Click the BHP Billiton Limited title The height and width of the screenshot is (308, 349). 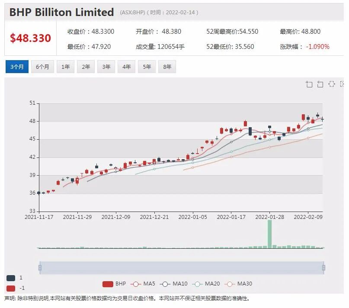62,12
